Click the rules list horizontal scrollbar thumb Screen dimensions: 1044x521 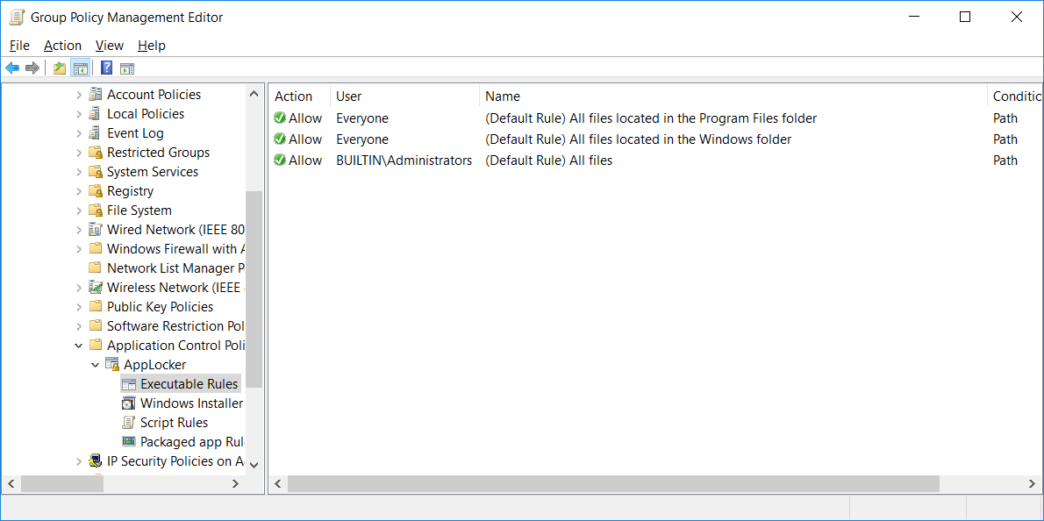click(x=613, y=484)
